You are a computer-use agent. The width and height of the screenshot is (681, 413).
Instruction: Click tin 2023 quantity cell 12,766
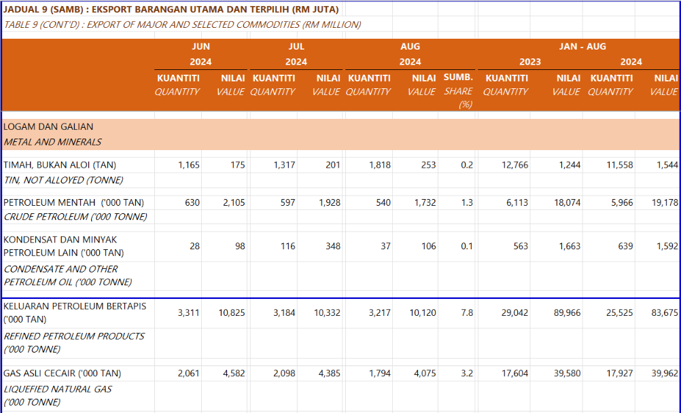(514, 165)
